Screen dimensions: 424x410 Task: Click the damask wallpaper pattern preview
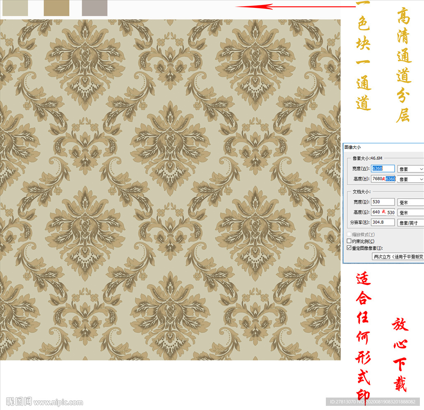coord(170,189)
